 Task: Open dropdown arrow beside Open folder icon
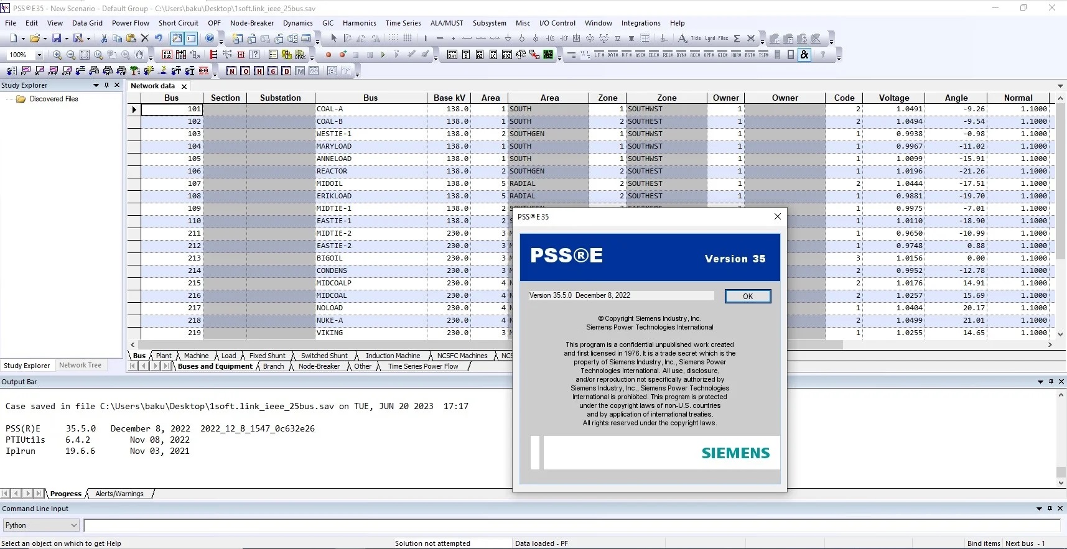45,39
